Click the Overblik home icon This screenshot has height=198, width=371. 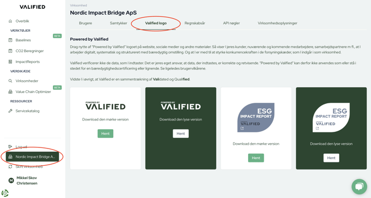[x=10, y=21]
